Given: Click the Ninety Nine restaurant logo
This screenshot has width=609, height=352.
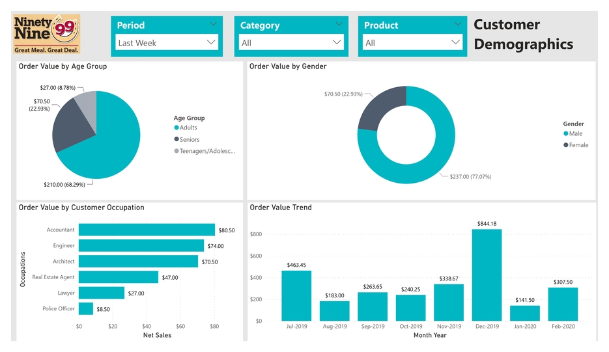Looking at the screenshot, I should [47, 34].
